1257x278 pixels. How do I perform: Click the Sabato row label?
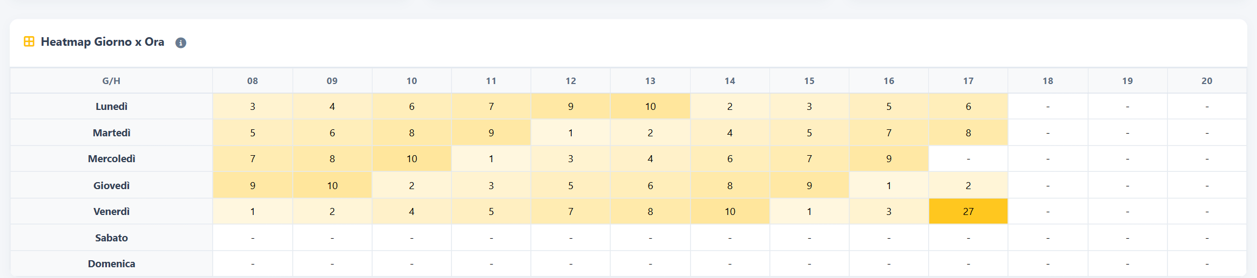coord(112,238)
